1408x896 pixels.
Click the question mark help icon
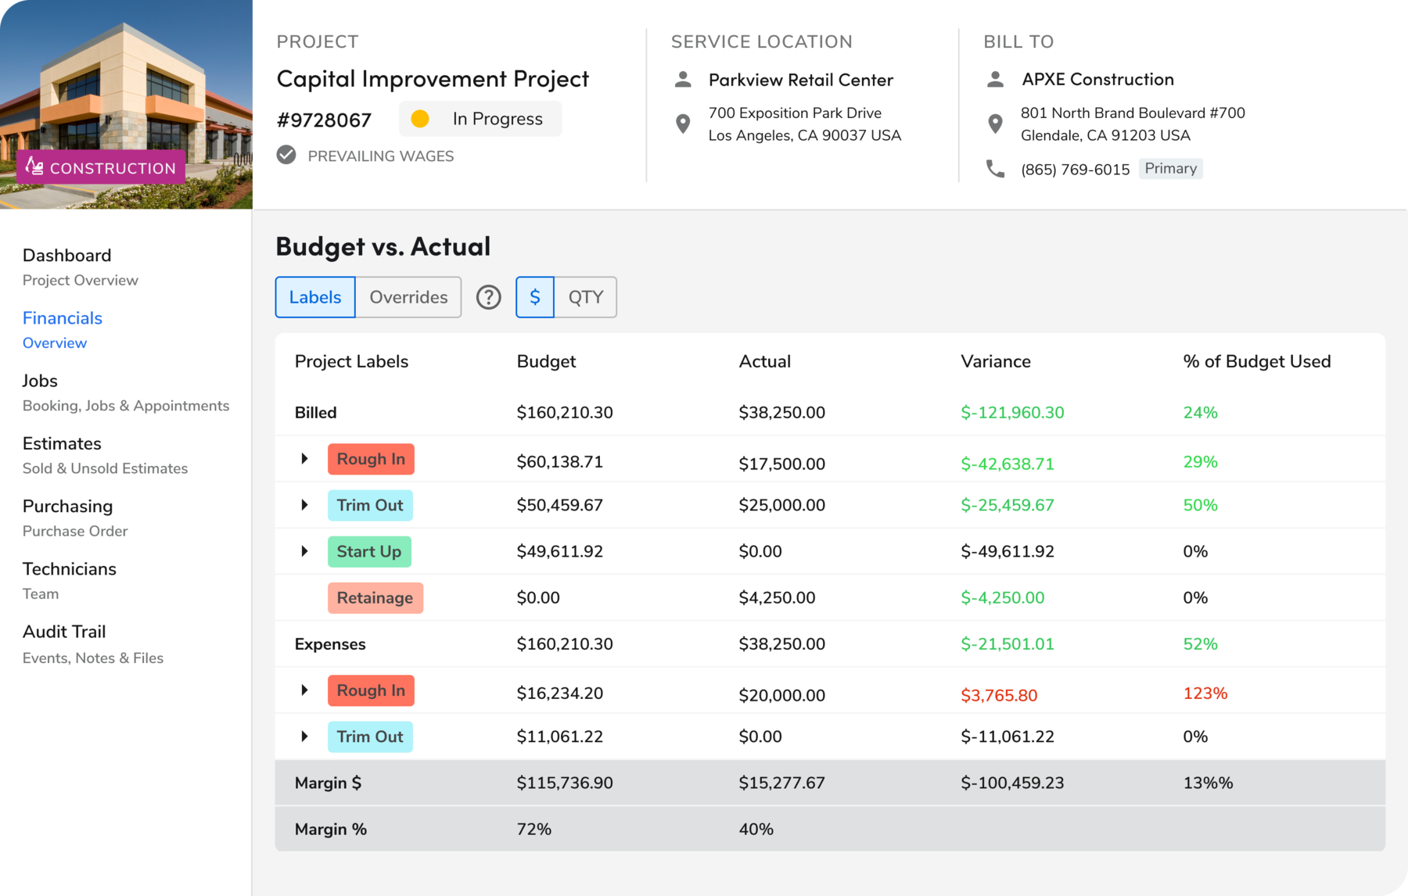[488, 297]
